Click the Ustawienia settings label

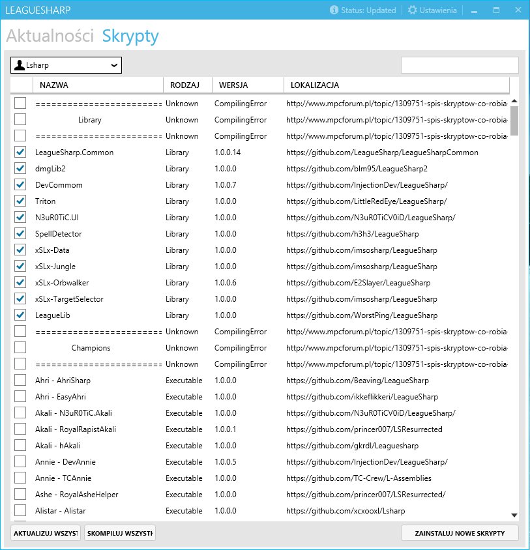438,10
